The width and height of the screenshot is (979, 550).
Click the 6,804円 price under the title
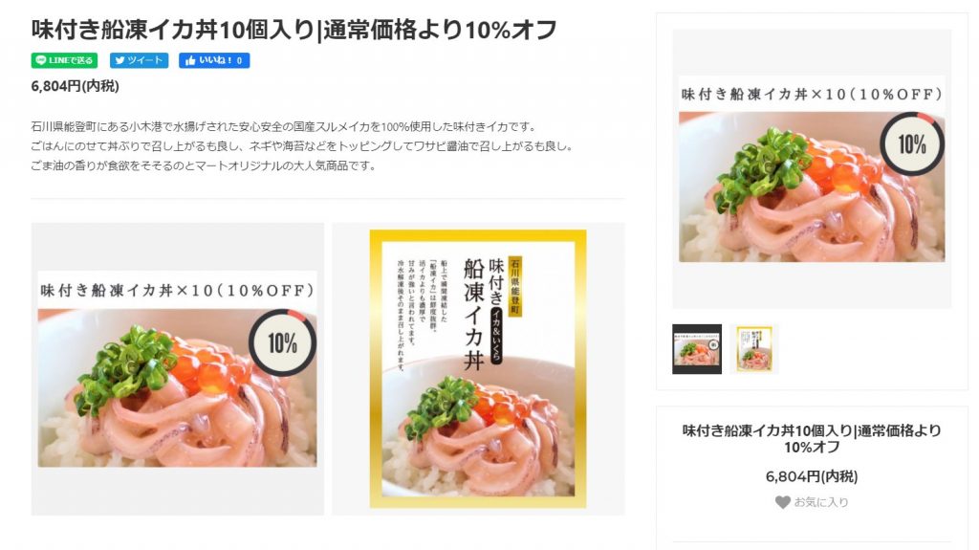[x=75, y=86]
